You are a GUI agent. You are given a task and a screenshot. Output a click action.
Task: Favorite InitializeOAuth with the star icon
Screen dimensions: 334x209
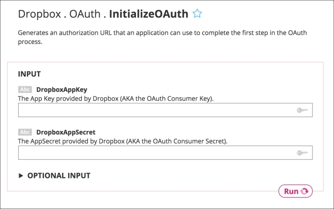(x=197, y=13)
